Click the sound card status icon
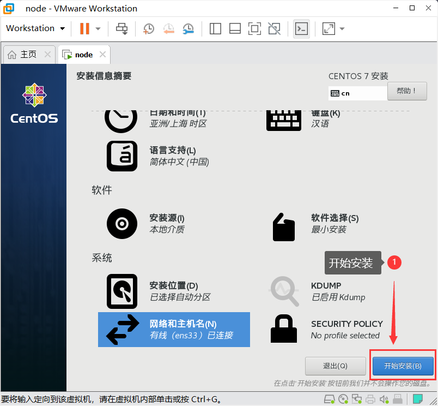 [x=384, y=399]
